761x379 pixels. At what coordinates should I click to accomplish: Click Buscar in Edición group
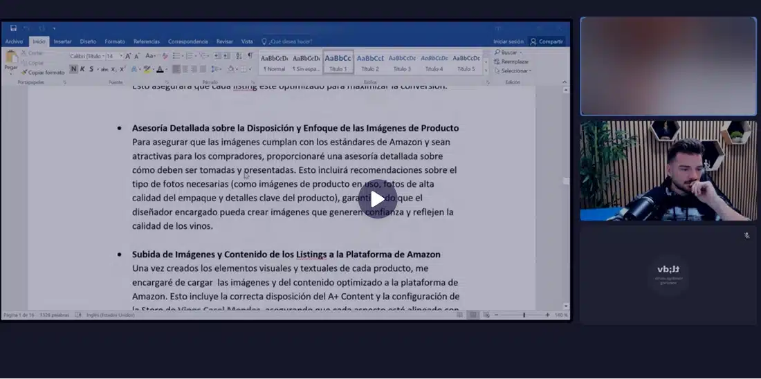(508, 53)
